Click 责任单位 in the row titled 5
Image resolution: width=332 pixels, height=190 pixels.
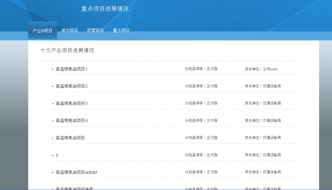263,155
